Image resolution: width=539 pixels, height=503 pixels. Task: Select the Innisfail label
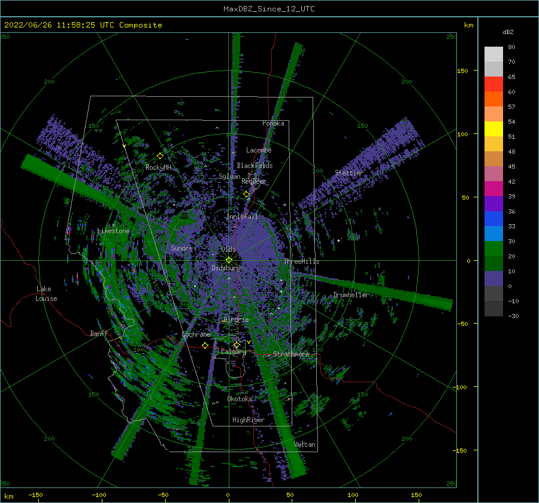242,217
